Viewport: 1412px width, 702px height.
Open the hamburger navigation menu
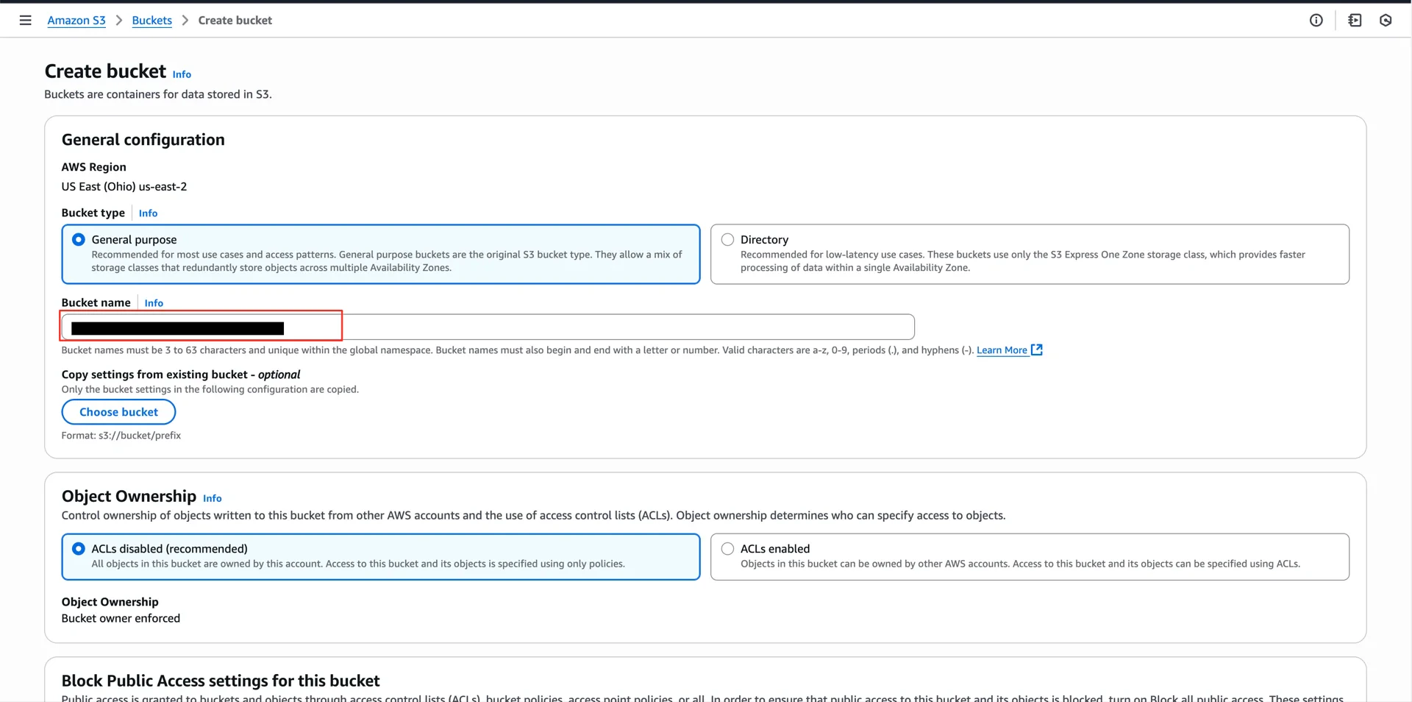point(26,20)
